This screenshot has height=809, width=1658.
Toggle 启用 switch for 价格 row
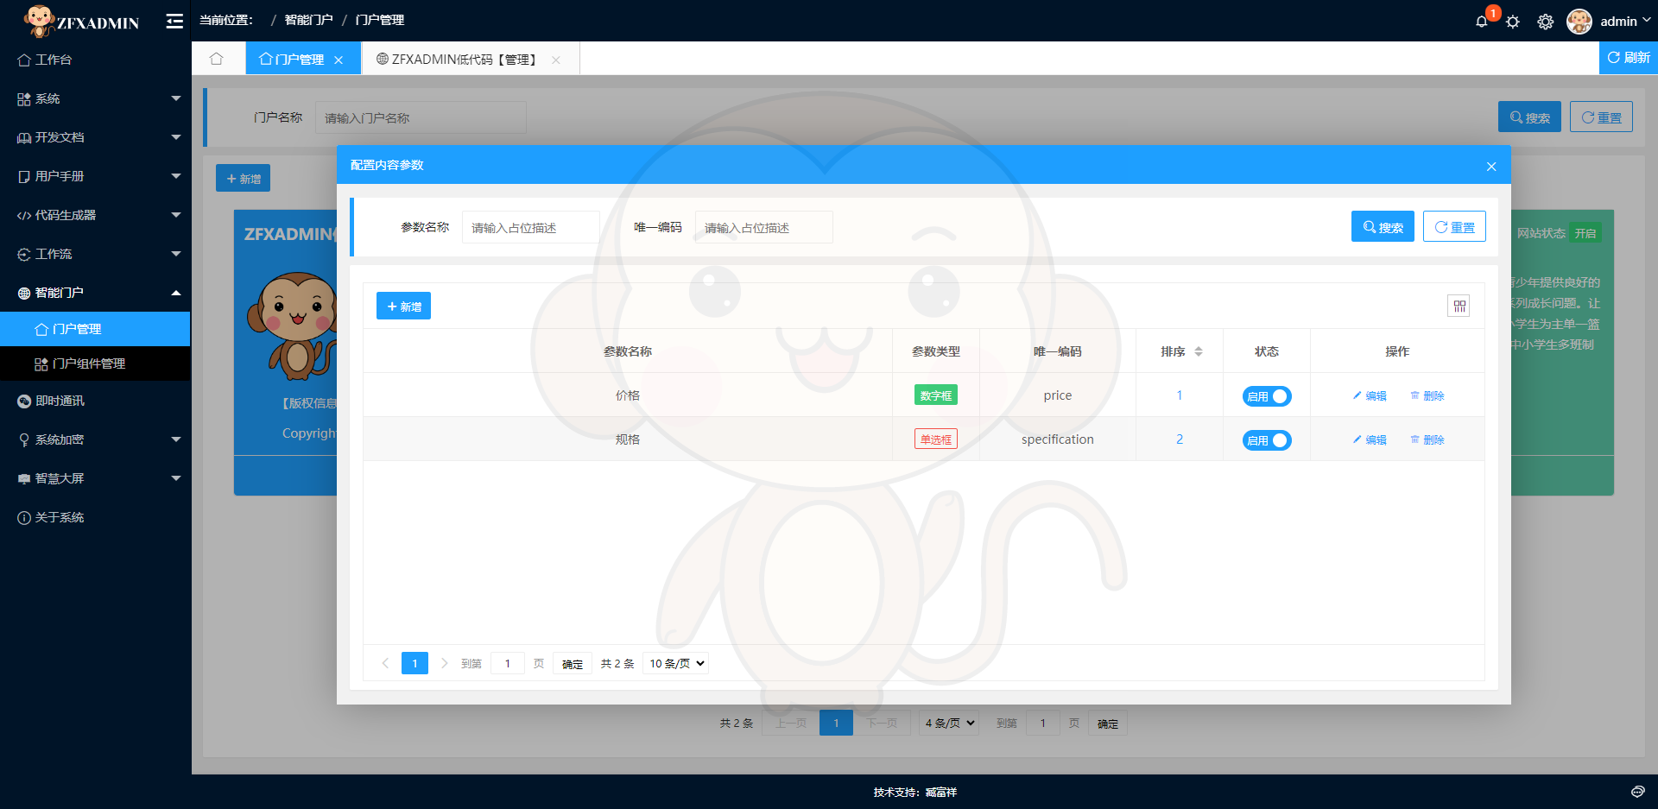(x=1267, y=396)
